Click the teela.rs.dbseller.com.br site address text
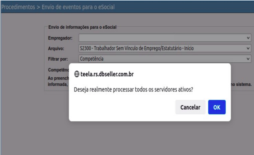The height and width of the screenshot is (155, 254). point(107,74)
